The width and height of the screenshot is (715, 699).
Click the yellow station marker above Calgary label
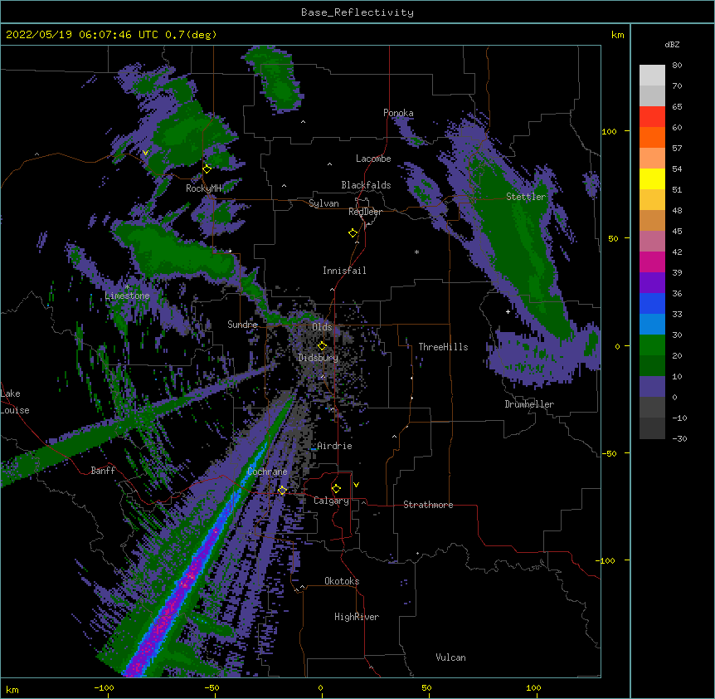click(336, 489)
